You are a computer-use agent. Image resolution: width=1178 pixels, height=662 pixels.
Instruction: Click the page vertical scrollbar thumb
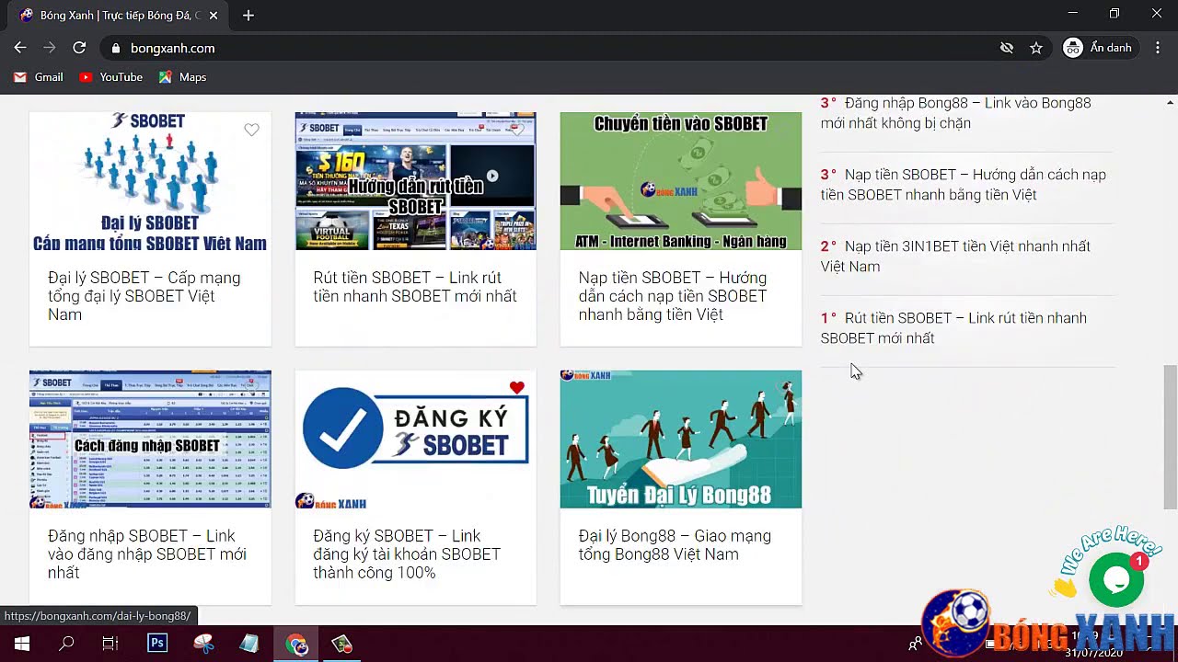[1170, 437]
